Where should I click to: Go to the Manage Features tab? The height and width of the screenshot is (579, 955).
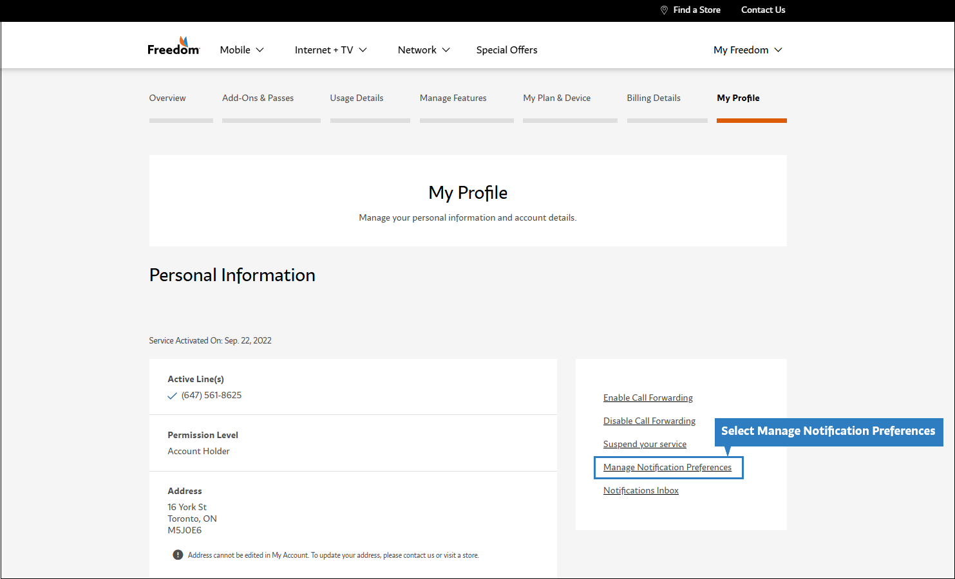453,98
